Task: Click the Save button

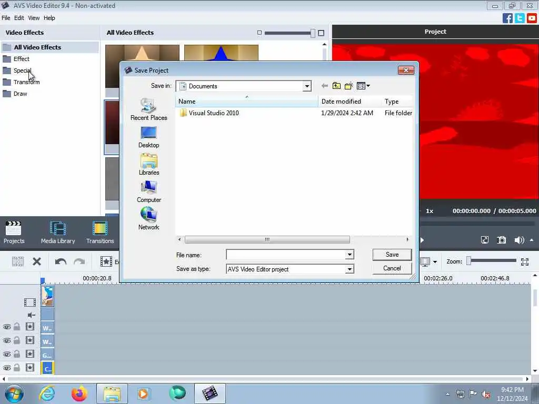Action: coord(392,255)
